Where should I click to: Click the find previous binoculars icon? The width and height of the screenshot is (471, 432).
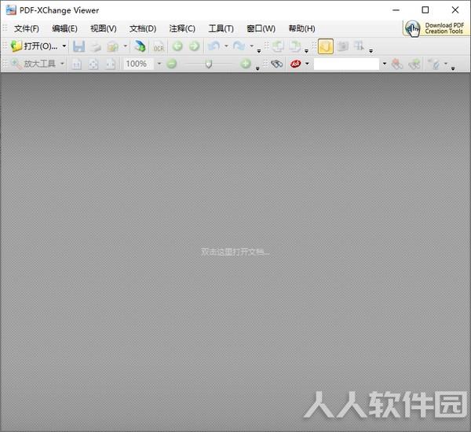pyautogui.click(x=397, y=64)
